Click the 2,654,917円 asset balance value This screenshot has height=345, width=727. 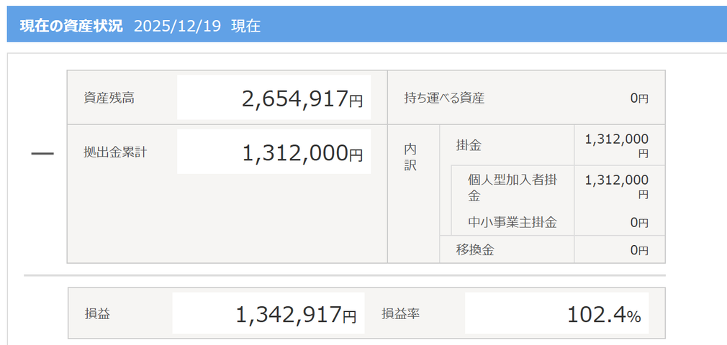302,99
